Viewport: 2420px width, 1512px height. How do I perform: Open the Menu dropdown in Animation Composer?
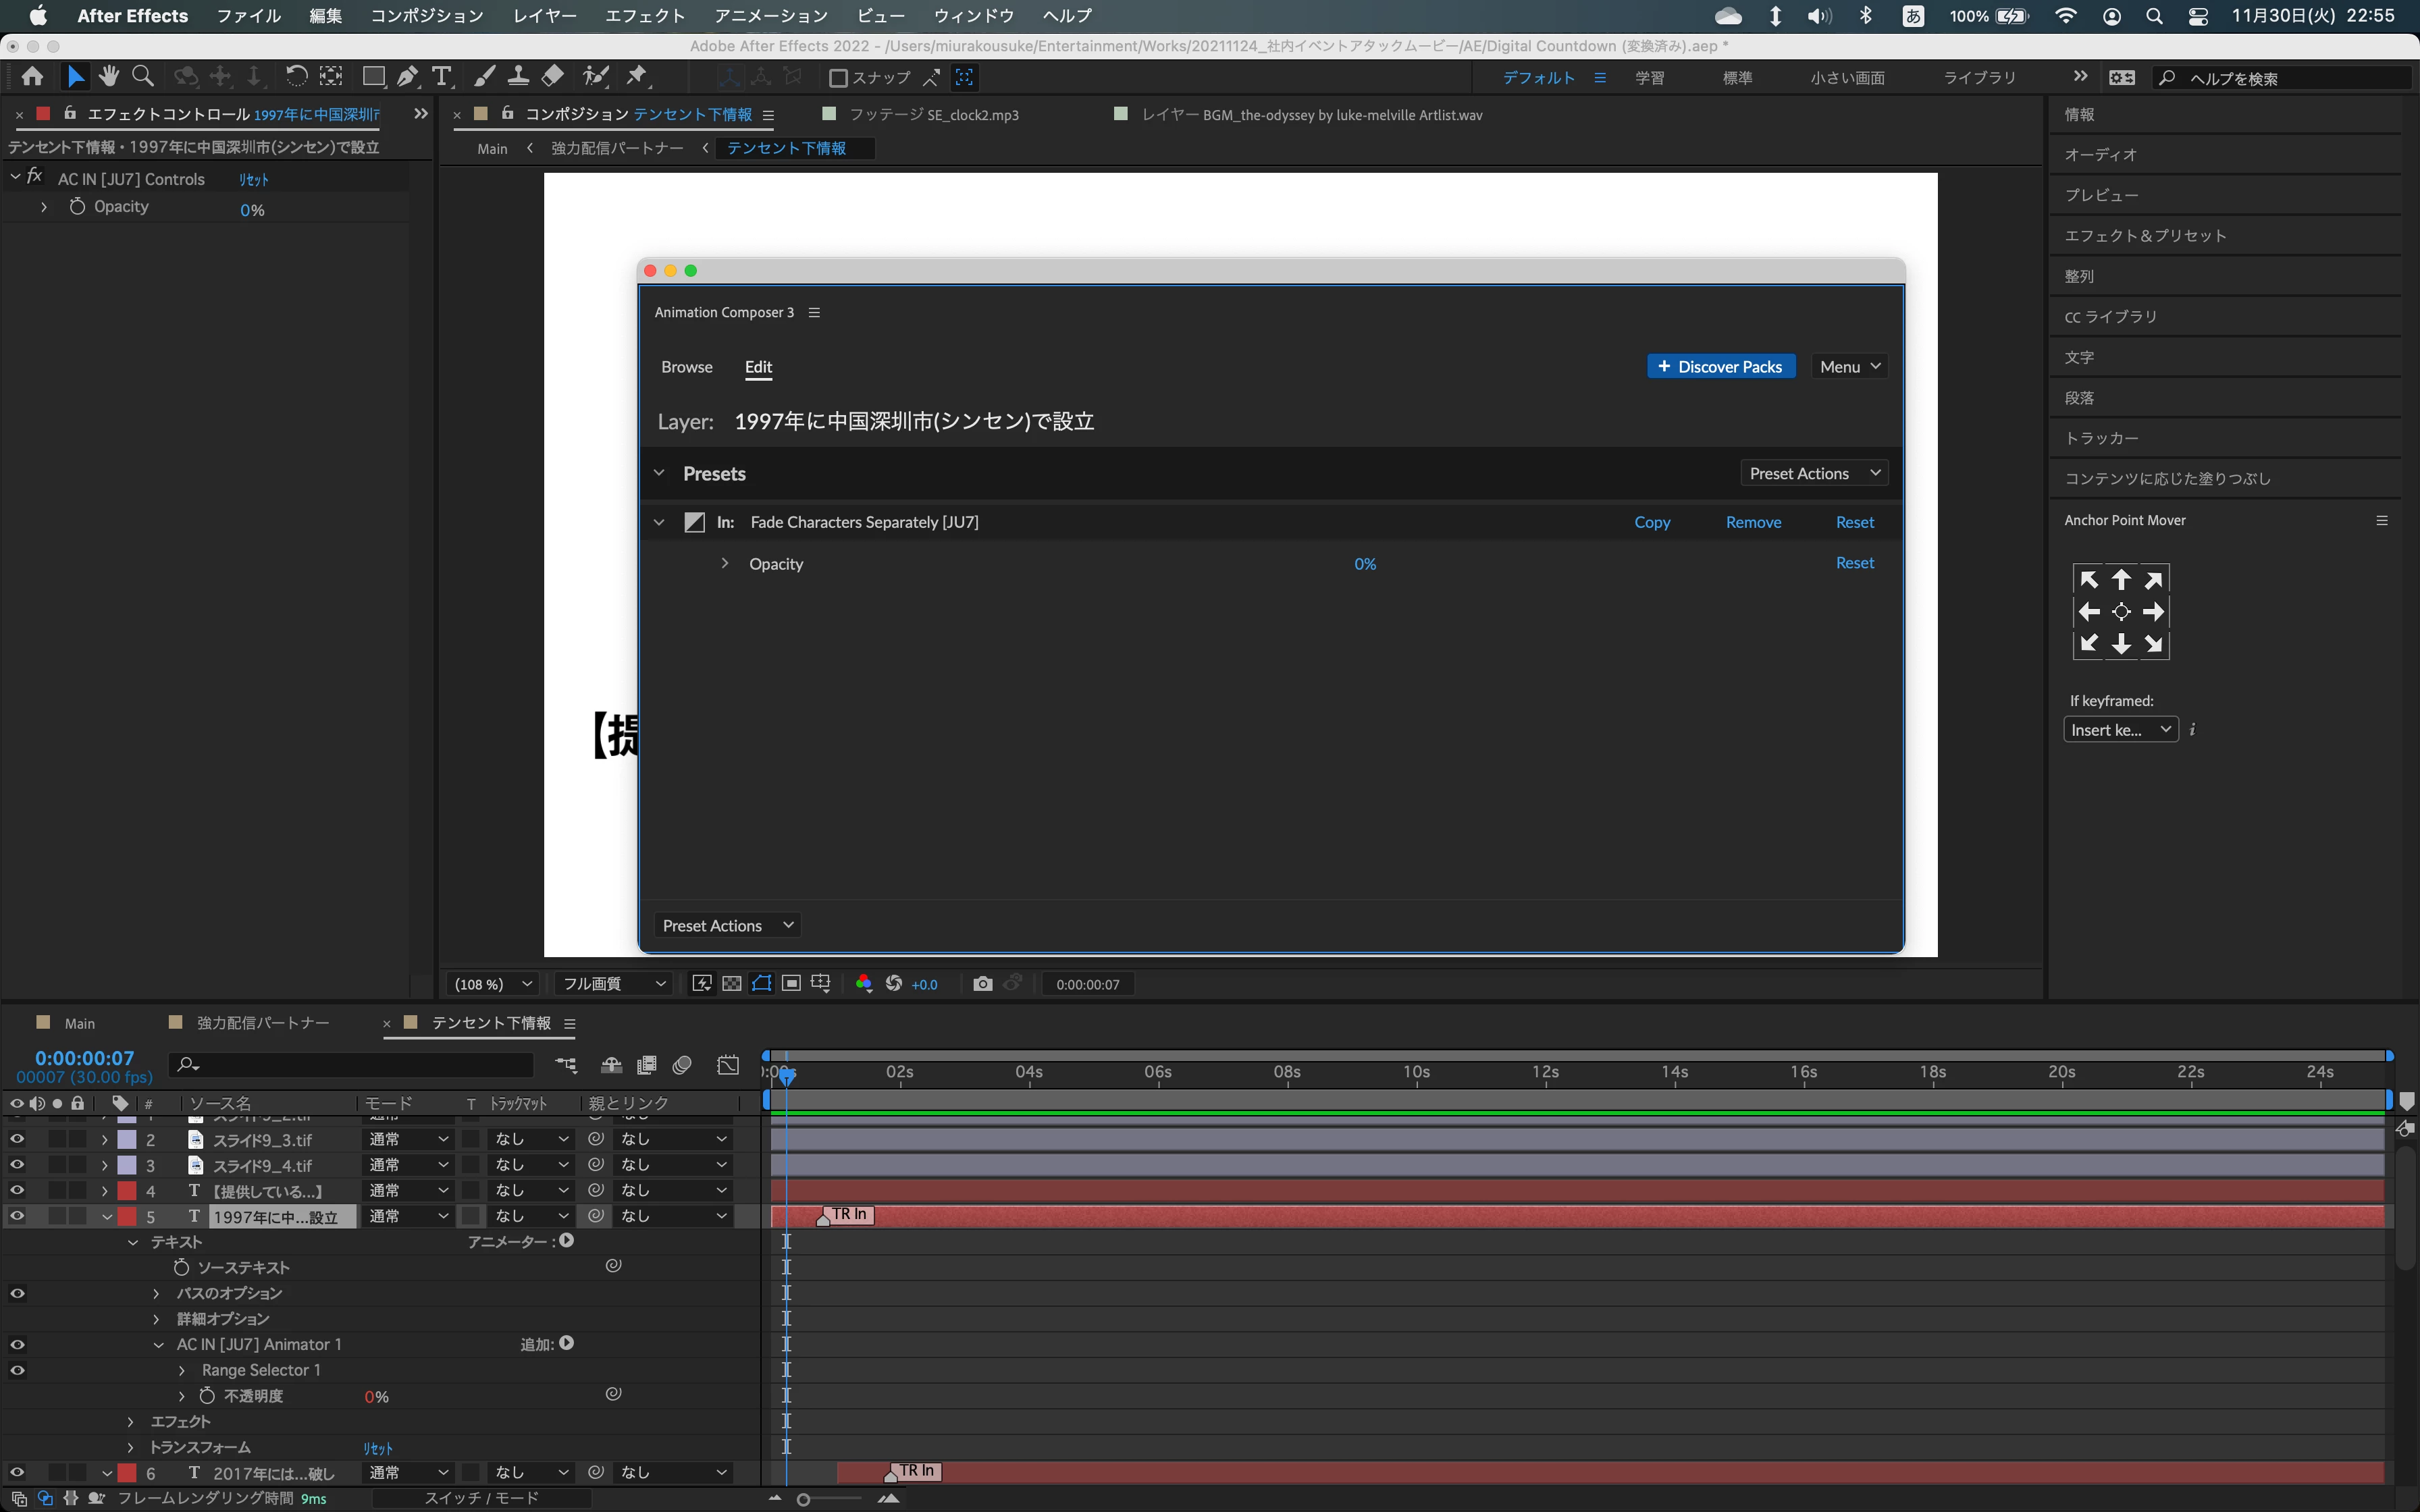pyautogui.click(x=1849, y=367)
